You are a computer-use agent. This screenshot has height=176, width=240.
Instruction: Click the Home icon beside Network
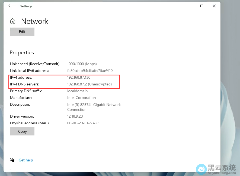pos(13,21)
